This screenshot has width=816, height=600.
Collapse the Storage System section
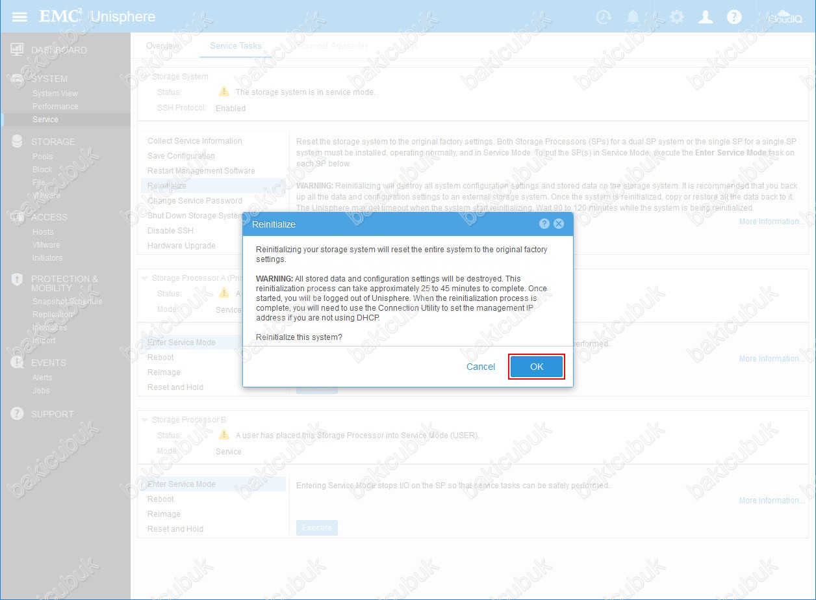point(144,77)
